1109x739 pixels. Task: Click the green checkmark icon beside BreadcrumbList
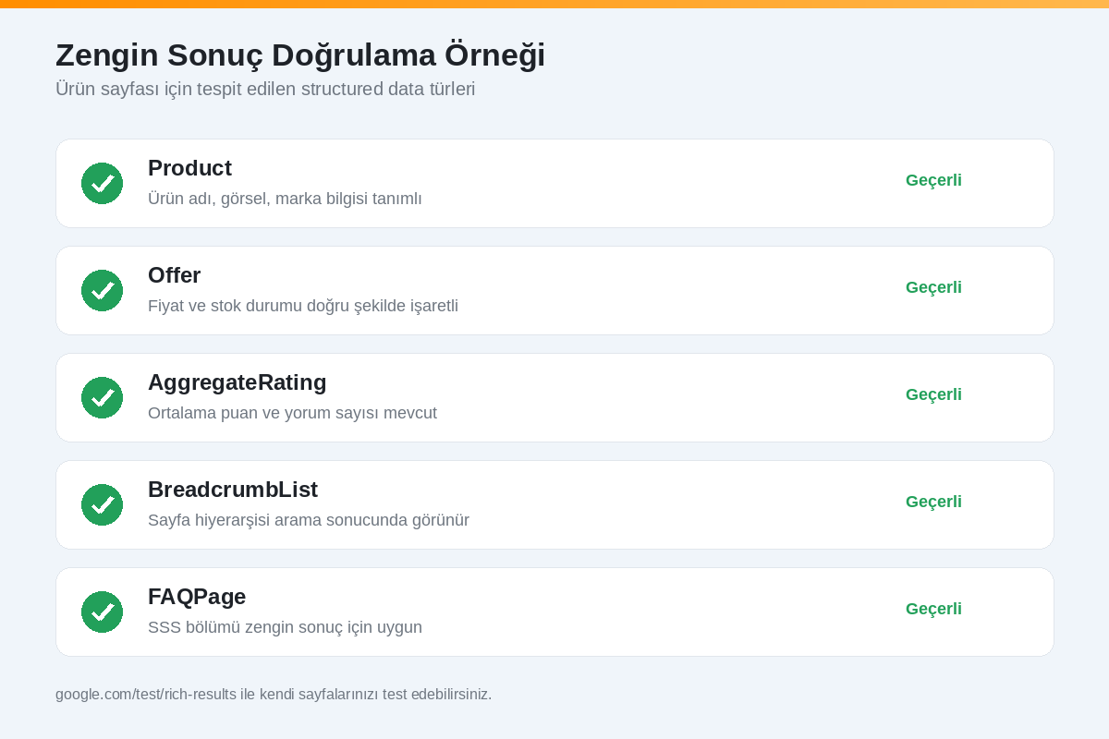(x=102, y=504)
